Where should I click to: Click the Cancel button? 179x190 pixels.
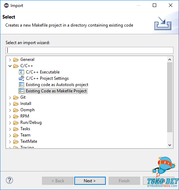(158, 181)
